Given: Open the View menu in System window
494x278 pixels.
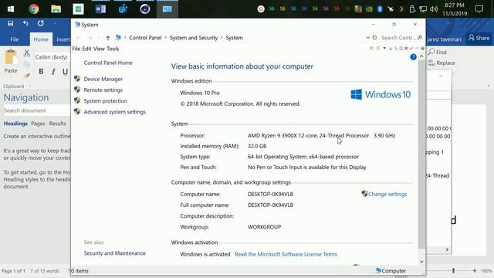Looking at the screenshot, I should click(99, 49).
